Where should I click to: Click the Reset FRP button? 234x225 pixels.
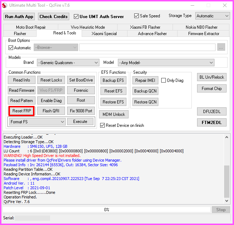tap(22, 111)
